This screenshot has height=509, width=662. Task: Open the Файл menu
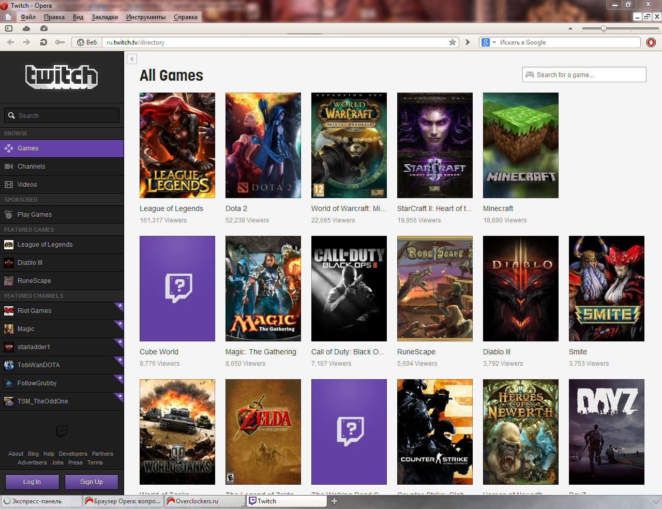click(x=28, y=17)
